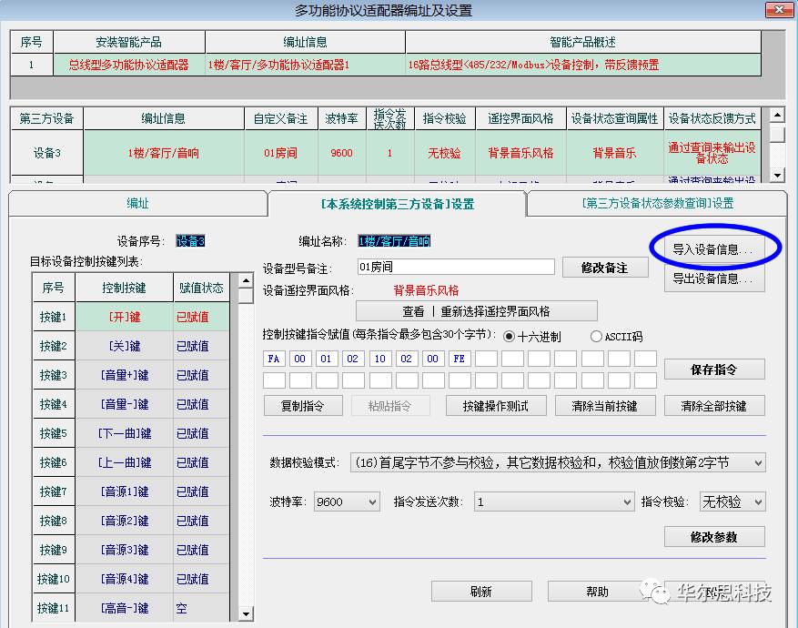The image size is (798, 628).
Task: Click the 清除全部按键 button
Action: tap(714, 406)
